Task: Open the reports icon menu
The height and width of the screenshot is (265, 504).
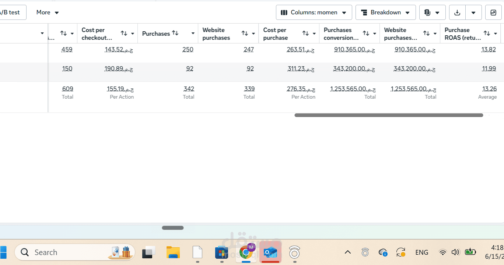Action: 432,13
